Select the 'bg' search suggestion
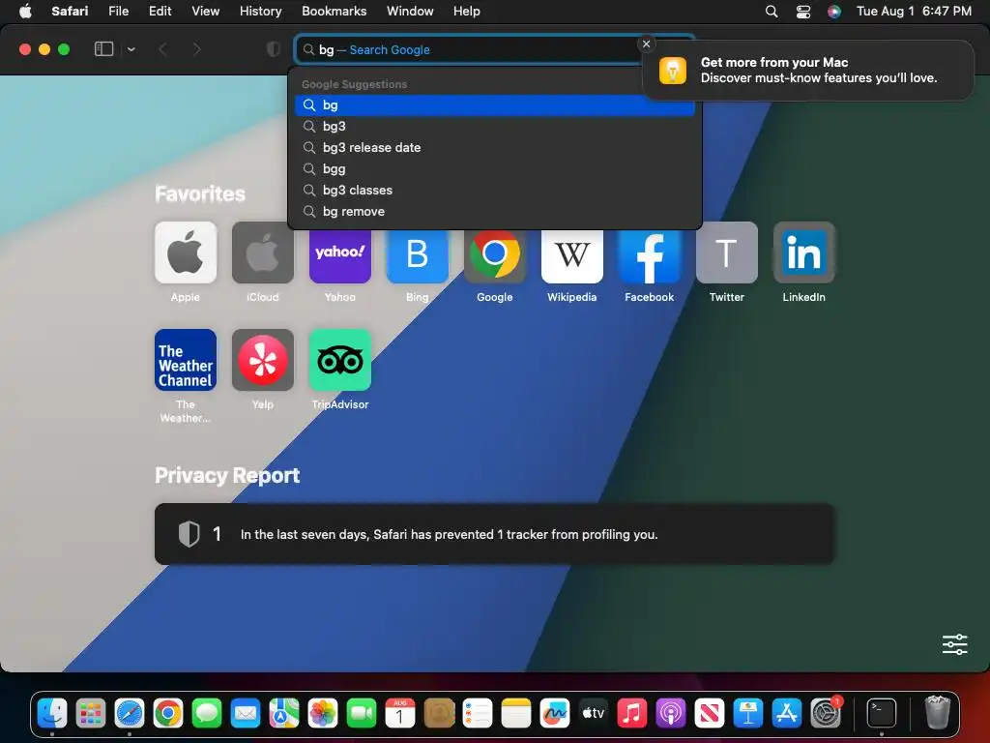Viewport: 990px width, 743px height. [494, 104]
